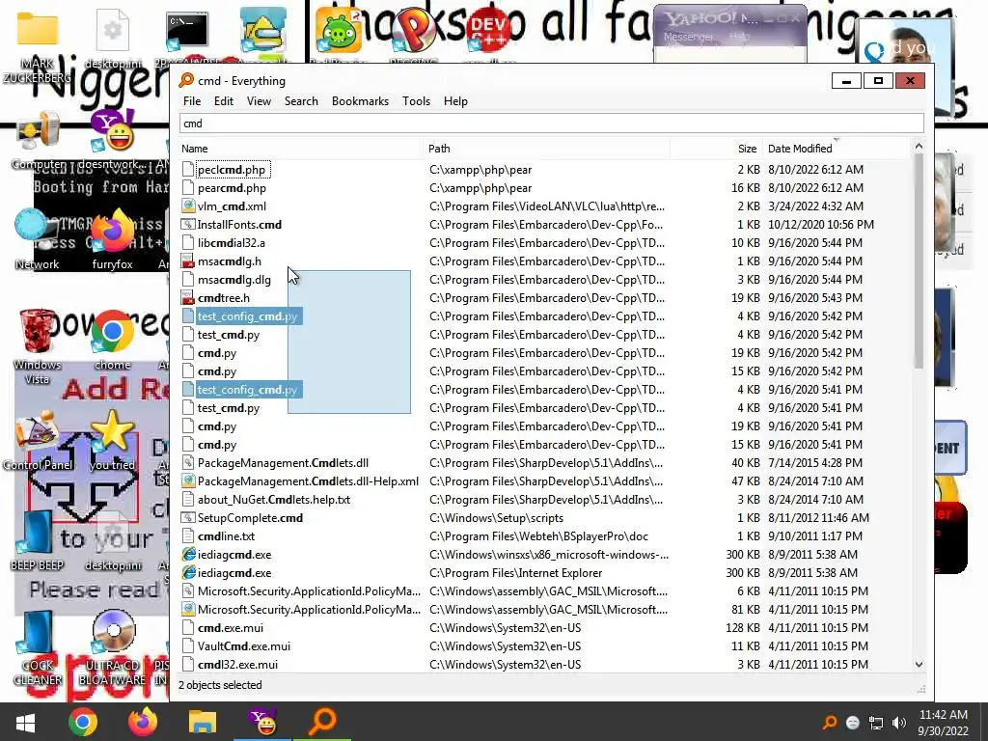
Task: Click the search box containing cmd
Action: pos(551,123)
